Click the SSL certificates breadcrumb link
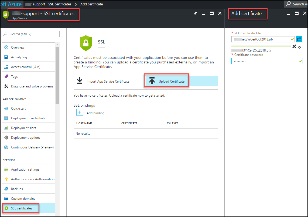 pyautogui.click(x=48, y=4)
